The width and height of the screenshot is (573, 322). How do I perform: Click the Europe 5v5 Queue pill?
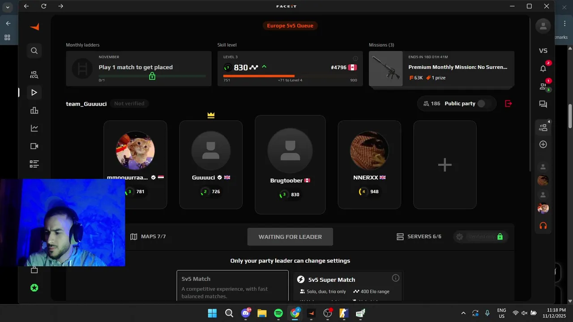[290, 25]
